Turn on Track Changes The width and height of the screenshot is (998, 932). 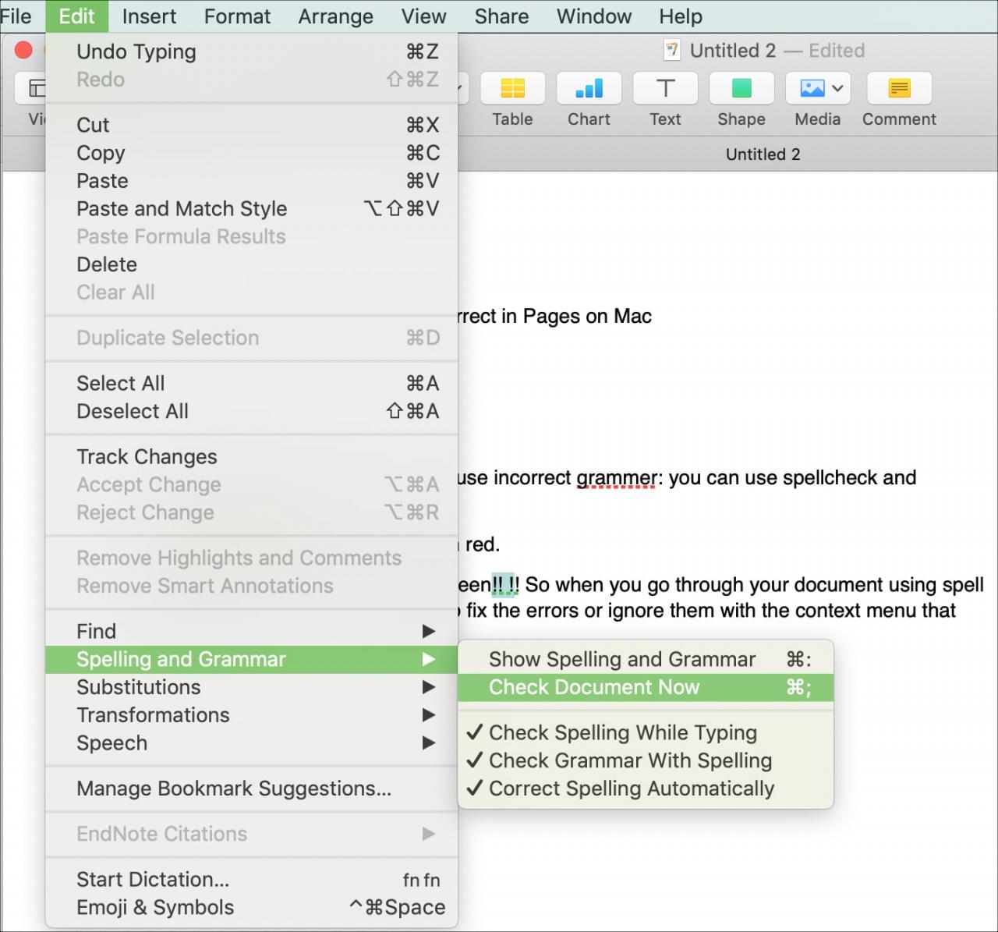tap(251, 456)
